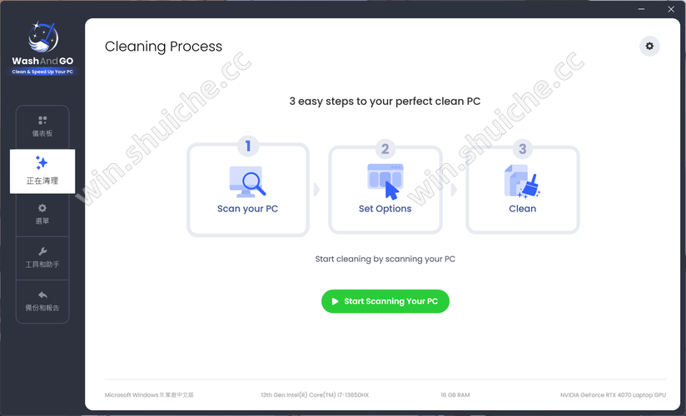686x416 pixels.
Task: Open the 儀表板 dashboard sidebar item
Action: pyautogui.click(x=42, y=126)
